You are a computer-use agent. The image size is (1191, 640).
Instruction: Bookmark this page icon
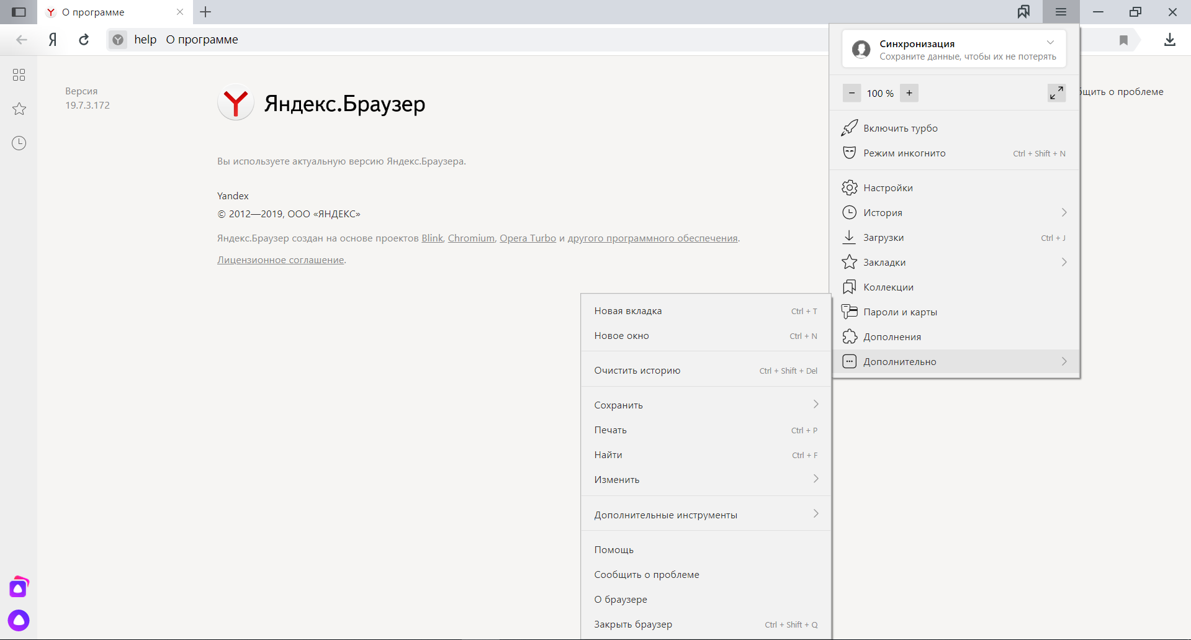[1123, 40]
